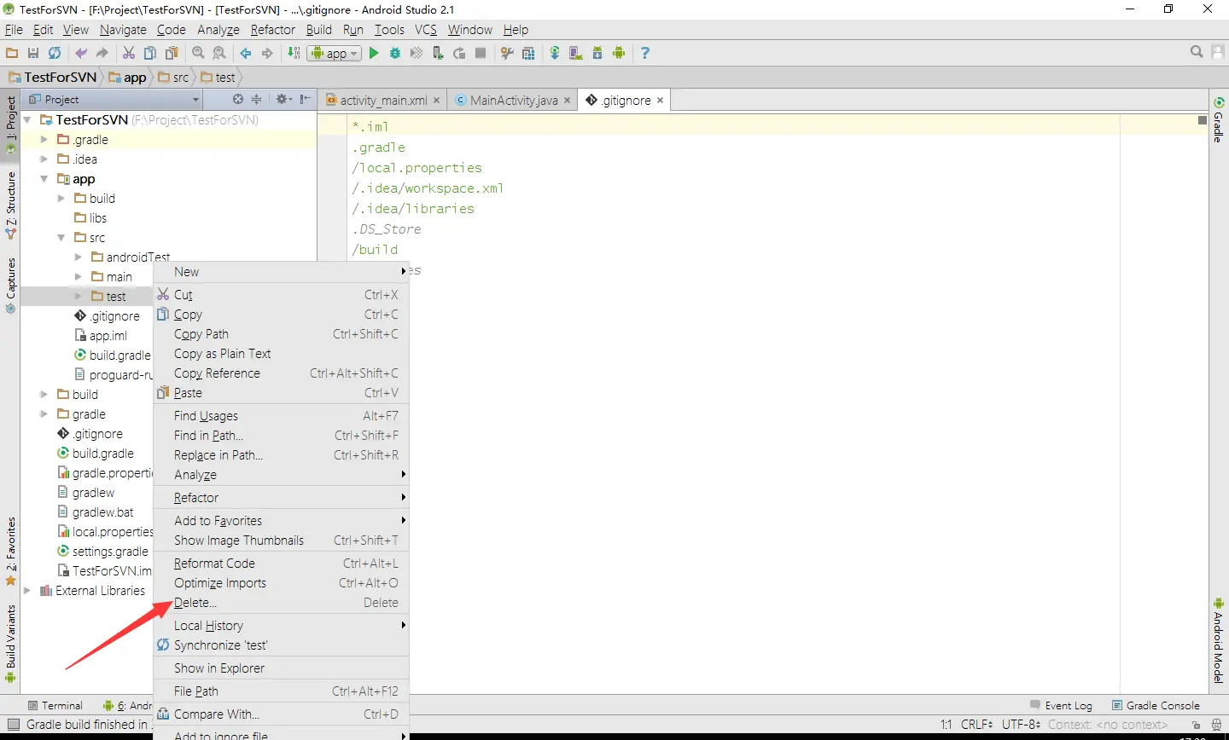Click Attach debugger to Android process icon
1229x740 pixels.
[438, 53]
